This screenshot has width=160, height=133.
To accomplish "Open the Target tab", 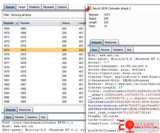I will coord(22,7).
